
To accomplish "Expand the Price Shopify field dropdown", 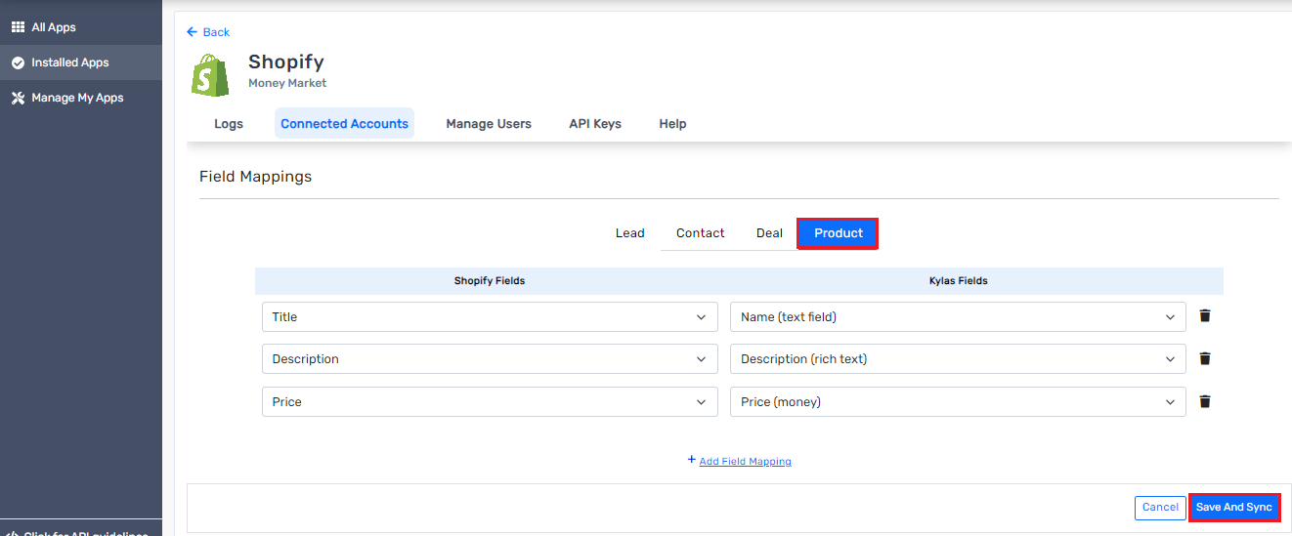I will (490, 402).
